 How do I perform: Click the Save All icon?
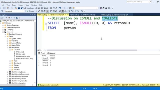[x=22, y=8]
